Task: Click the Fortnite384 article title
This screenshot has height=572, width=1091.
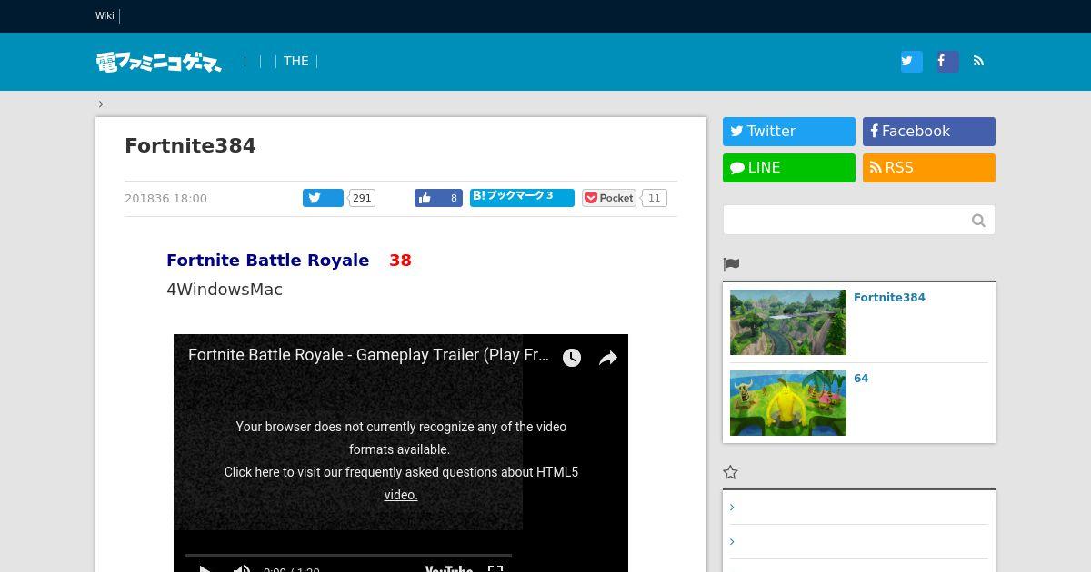Action: pos(190,145)
